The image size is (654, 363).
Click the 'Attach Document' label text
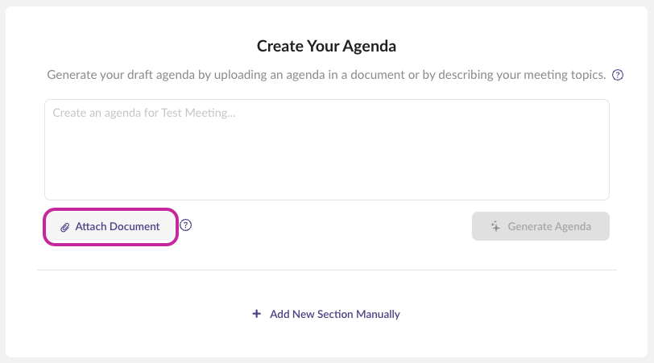click(118, 227)
